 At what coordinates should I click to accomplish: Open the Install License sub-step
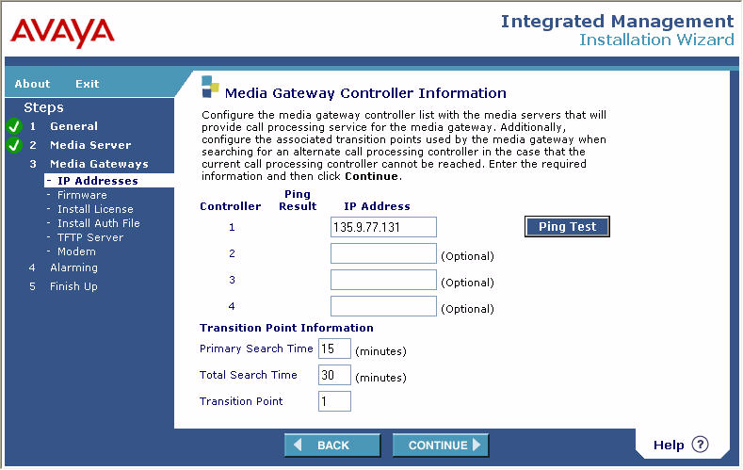coord(95,209)
